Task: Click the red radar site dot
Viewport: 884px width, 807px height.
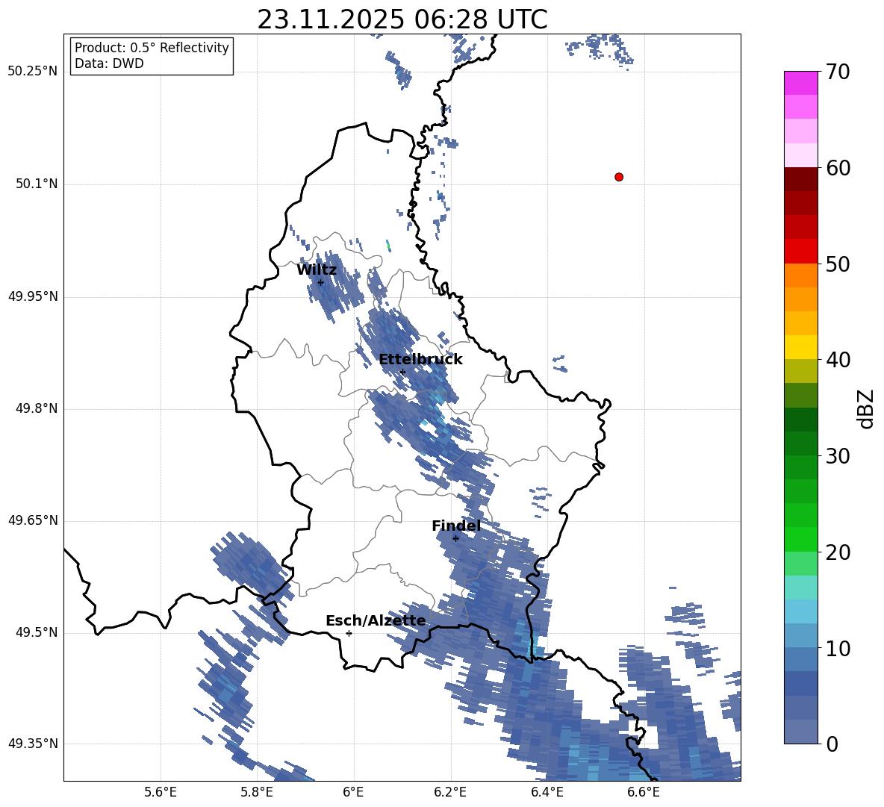Action: (x=619, y=177)
